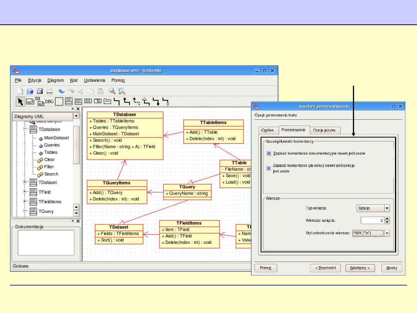The image size is (417, 313).
Task: Open the Diagram menu
Action: [x=56, y=80]
